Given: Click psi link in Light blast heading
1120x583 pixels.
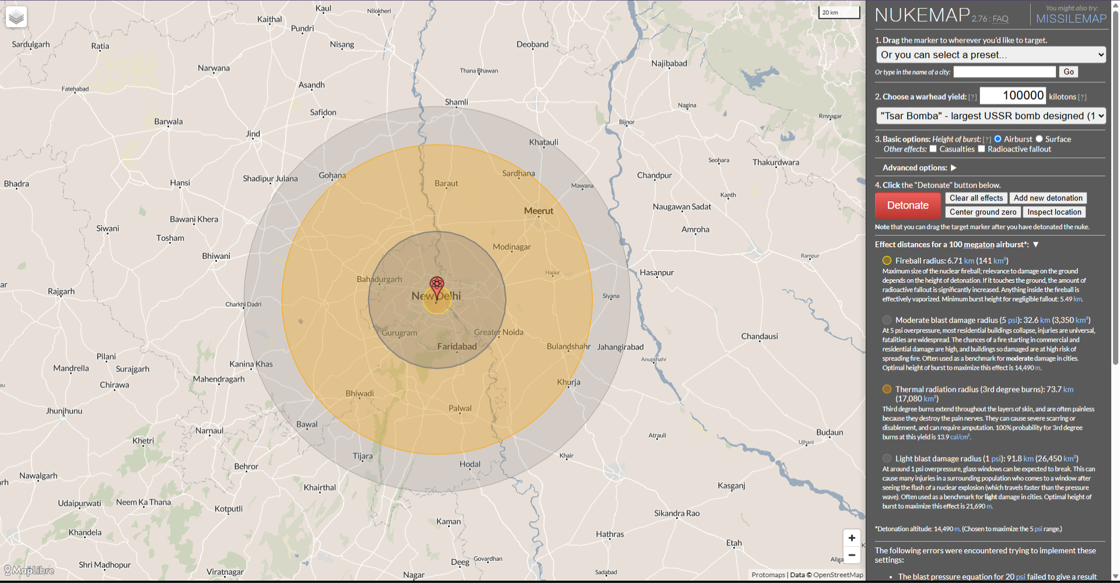Looking at the screenshot, I should point(996,459).
